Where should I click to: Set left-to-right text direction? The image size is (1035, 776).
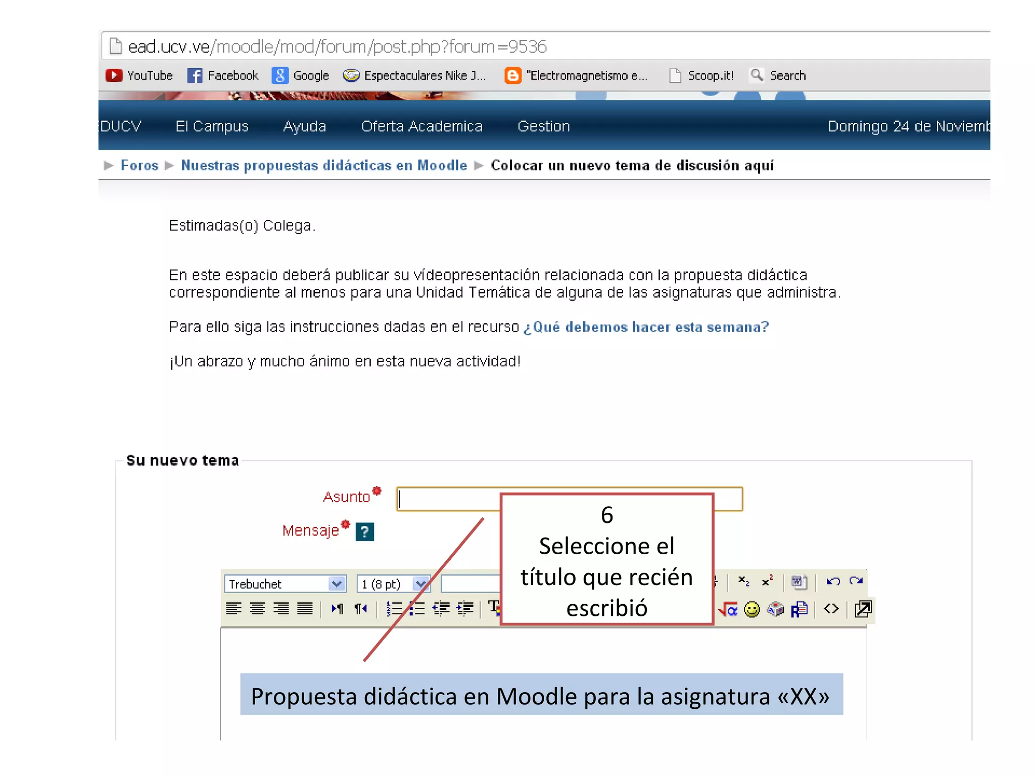tap(338, 609)
